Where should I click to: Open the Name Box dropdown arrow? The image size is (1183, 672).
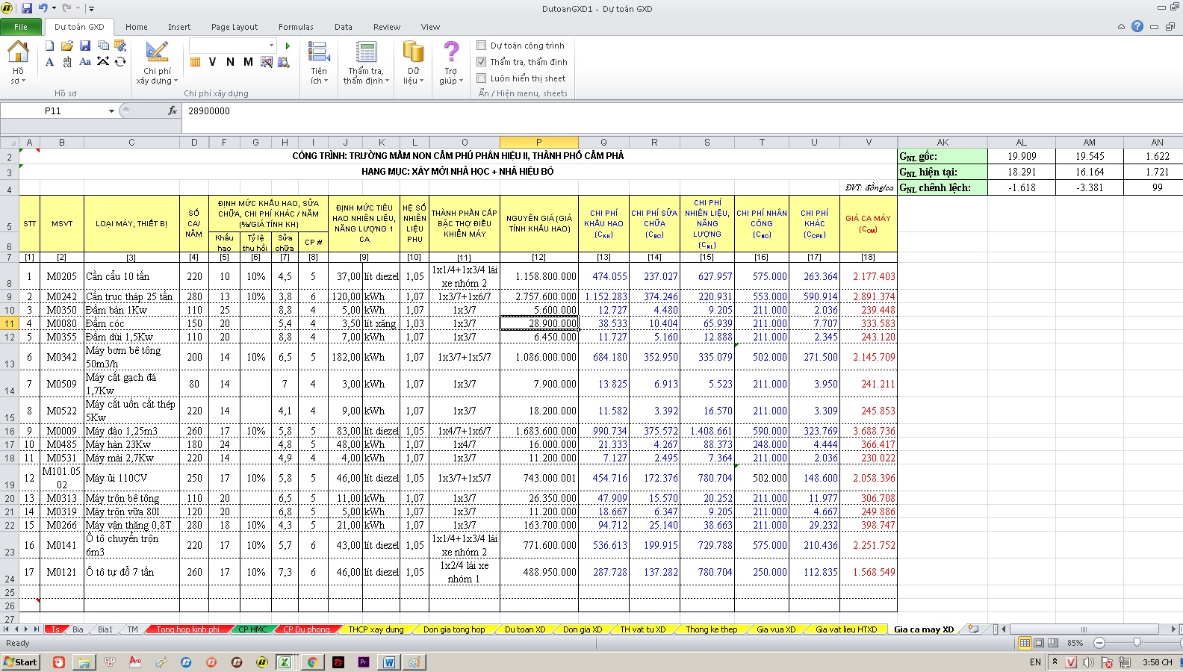pos(111,111)
